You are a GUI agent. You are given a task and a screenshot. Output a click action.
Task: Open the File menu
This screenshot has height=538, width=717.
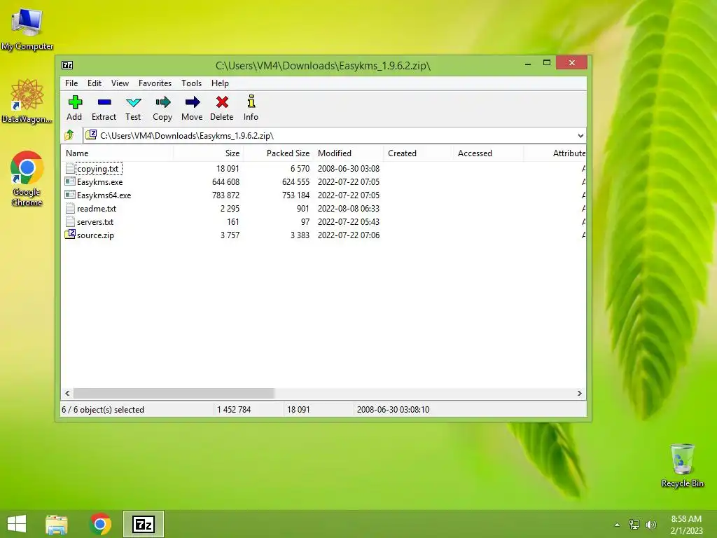(71, 83)
